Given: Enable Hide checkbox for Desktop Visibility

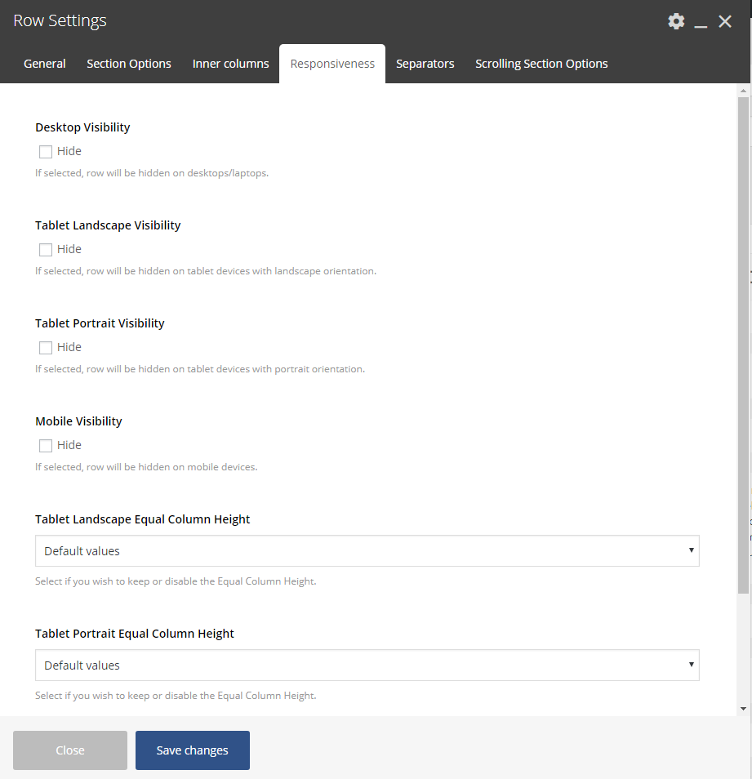Looking at the screenshot, I should tap(46, 151).
